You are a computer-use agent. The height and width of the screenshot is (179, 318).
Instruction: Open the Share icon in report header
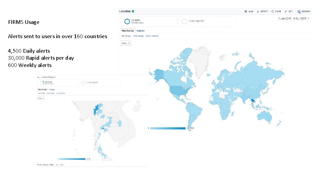point(272,11)
